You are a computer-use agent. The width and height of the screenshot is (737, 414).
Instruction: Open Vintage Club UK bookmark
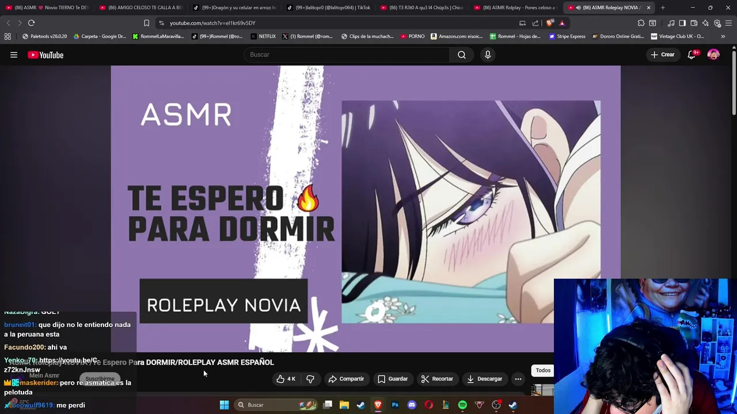point(677,36)
